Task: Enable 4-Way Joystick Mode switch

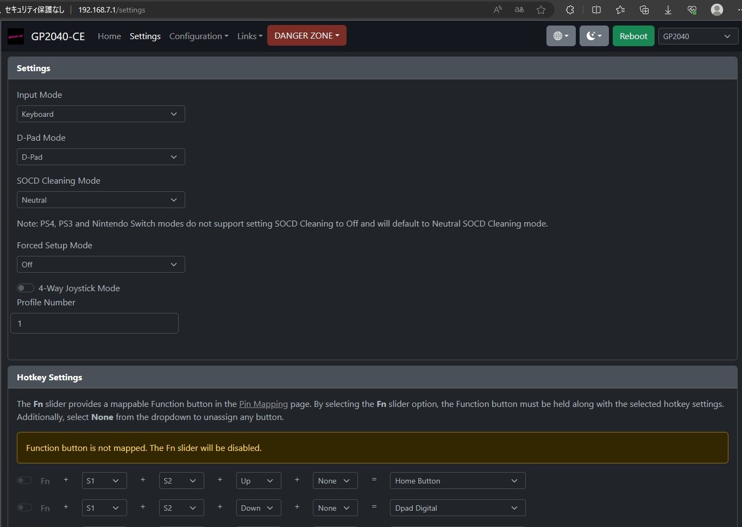Action: pos(26,288)
